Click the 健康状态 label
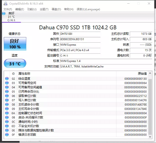 click(x=15, y=34)
